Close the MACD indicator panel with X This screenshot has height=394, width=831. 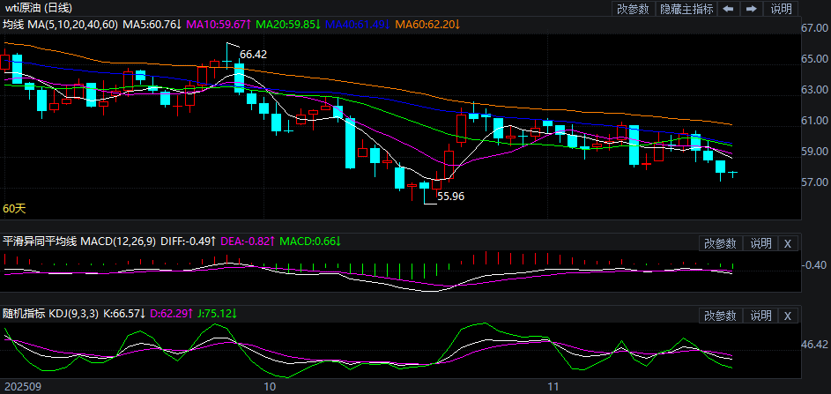coord(788,243)
